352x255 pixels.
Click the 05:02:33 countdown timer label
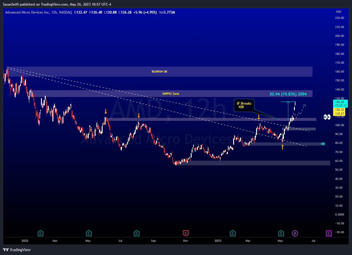coord(341,105)
